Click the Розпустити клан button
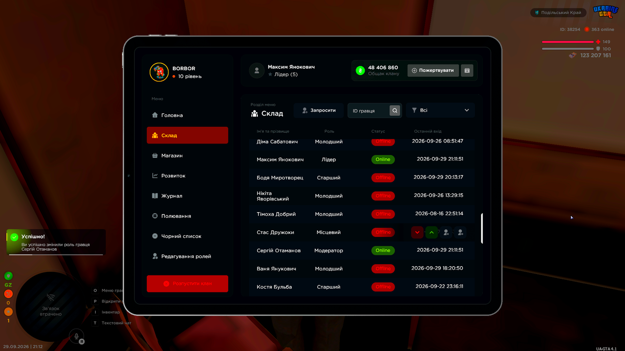625x351 pixels. [187, 284]
